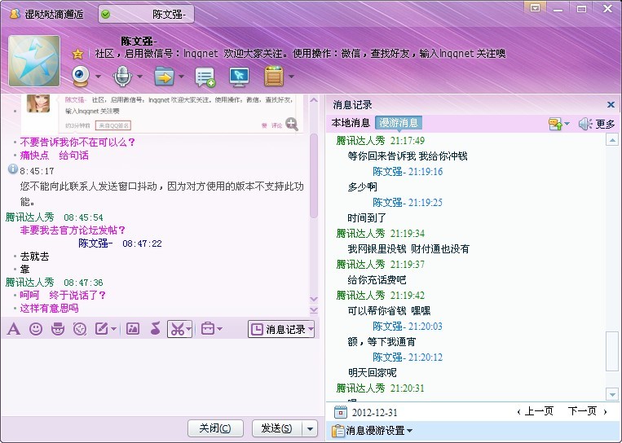Click 评论 on the feed post
Viewport: 622px width, 443px height.
(x=276, y=125)
